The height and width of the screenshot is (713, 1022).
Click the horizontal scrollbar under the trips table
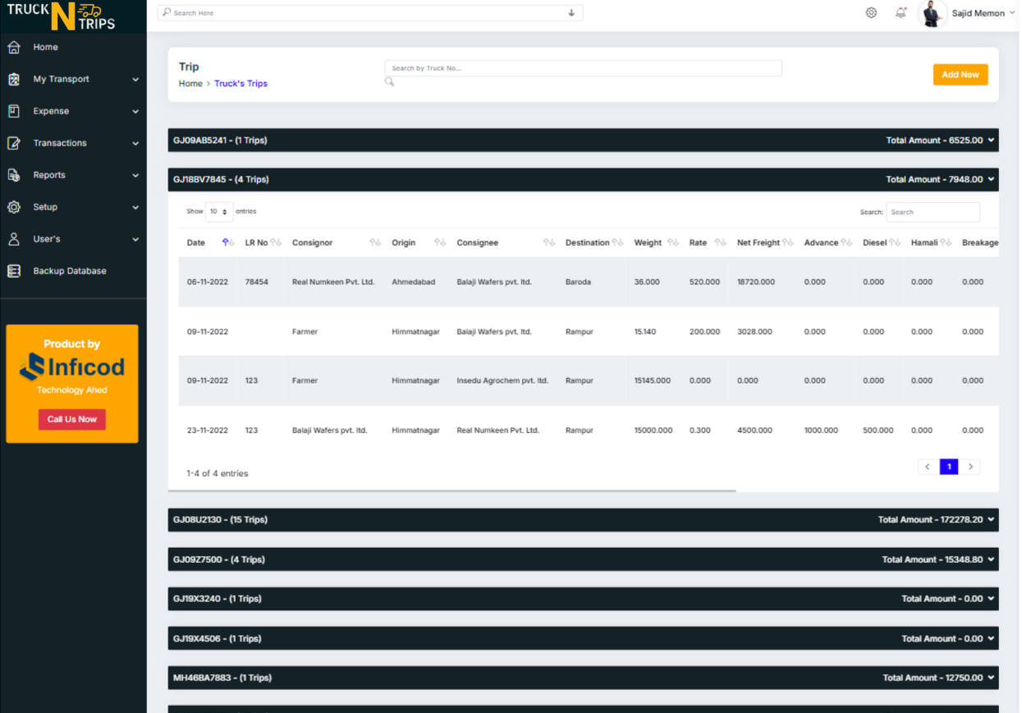451,491
